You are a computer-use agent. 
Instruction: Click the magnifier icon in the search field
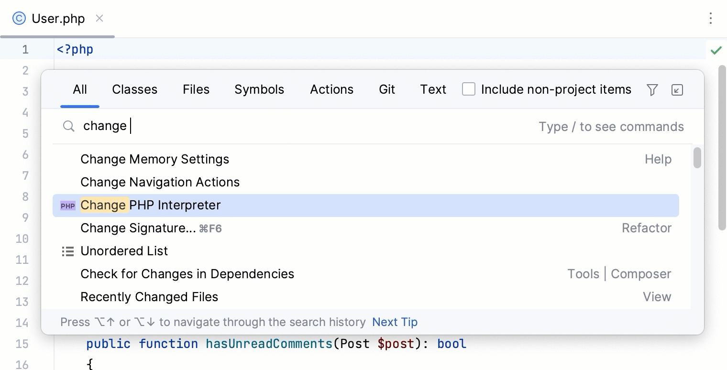coord(68,126)
